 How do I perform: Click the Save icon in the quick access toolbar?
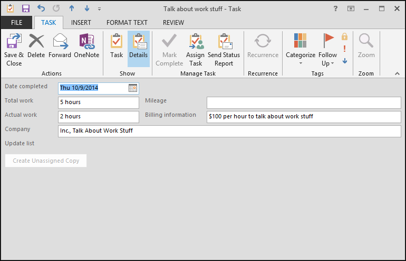(26, 8)
